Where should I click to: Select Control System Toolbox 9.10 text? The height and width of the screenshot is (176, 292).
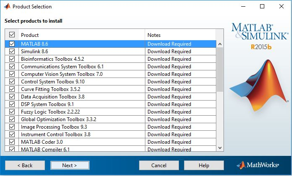click(53, 82)
